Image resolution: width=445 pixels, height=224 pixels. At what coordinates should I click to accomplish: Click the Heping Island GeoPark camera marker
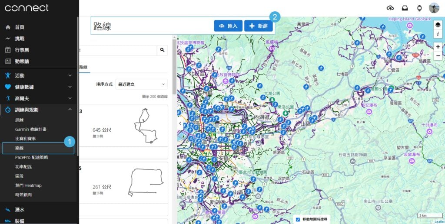tap(409, 26)
